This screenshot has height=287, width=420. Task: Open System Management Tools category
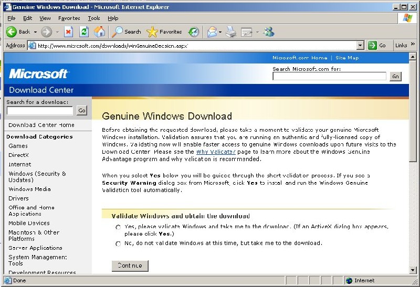[37, 260]
